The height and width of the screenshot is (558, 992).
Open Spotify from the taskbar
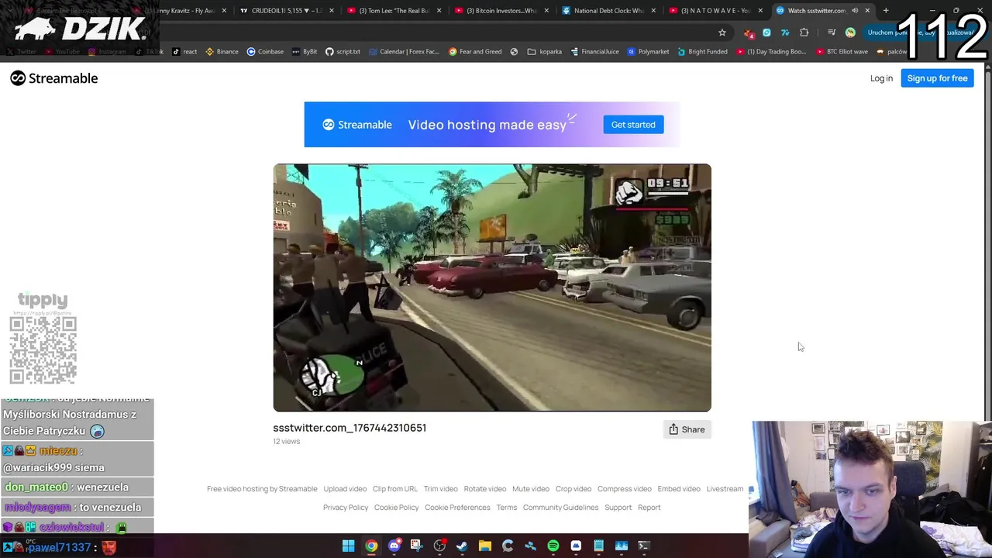(x=553, y=546)
